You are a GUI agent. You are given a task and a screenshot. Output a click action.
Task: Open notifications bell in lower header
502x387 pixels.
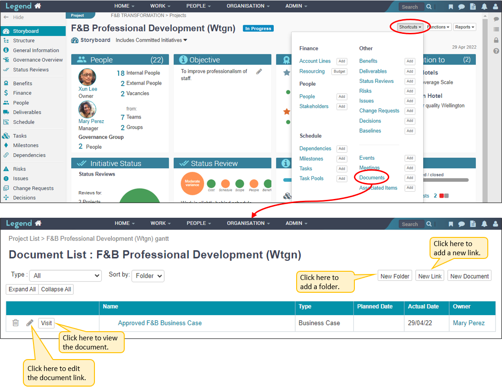(x=485, y=224)
